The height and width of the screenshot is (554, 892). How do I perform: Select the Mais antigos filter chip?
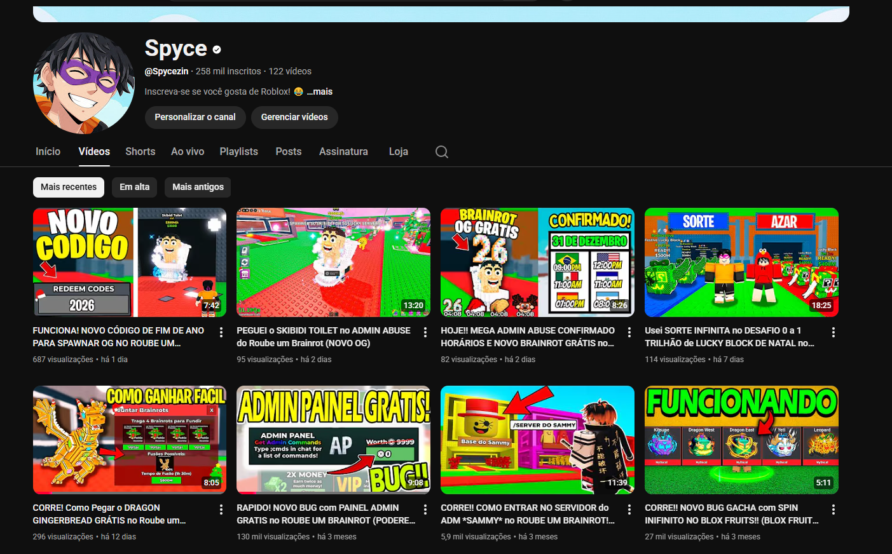(x=198, y=187)
